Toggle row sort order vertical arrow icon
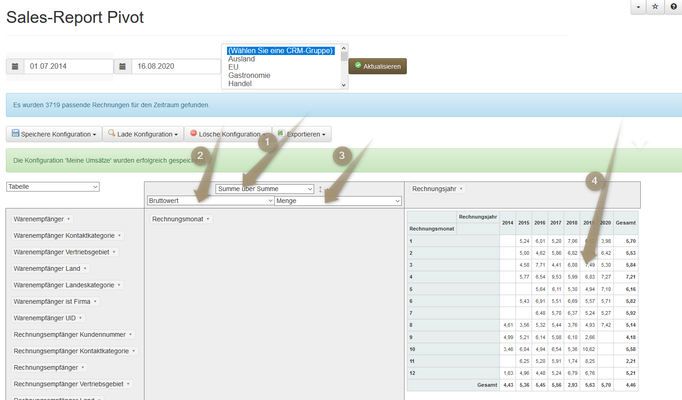Viewport: 682px width, 400px height. (x=320, y=189)
